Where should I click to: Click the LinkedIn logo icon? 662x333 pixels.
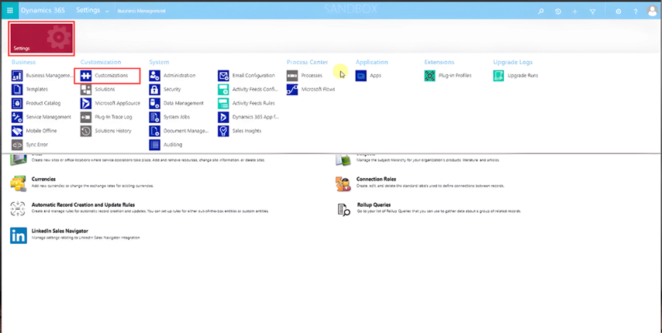pos(19,235)
